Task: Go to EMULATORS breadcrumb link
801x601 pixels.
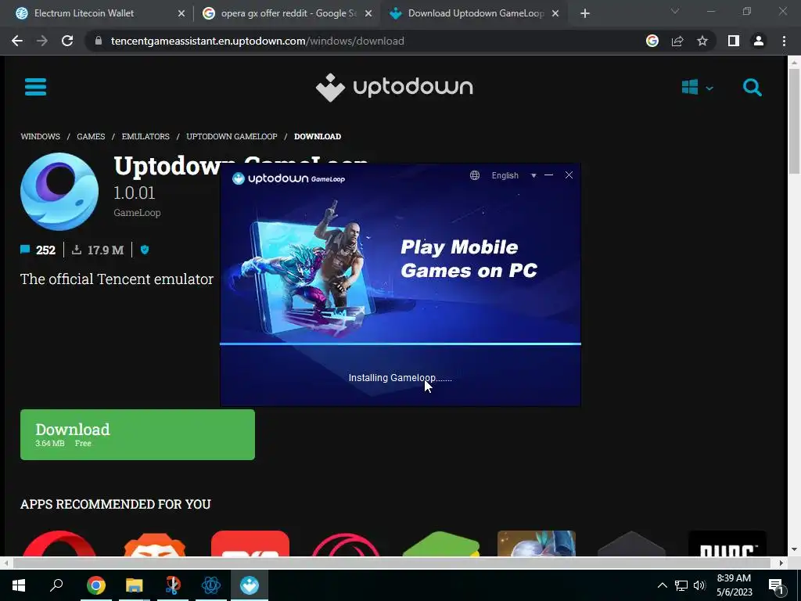Action: coord(145,136)
